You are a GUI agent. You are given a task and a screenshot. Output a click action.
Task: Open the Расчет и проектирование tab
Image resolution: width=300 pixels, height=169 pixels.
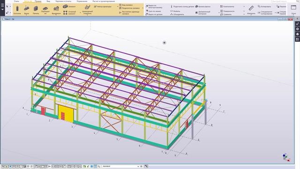pos(104,1)
